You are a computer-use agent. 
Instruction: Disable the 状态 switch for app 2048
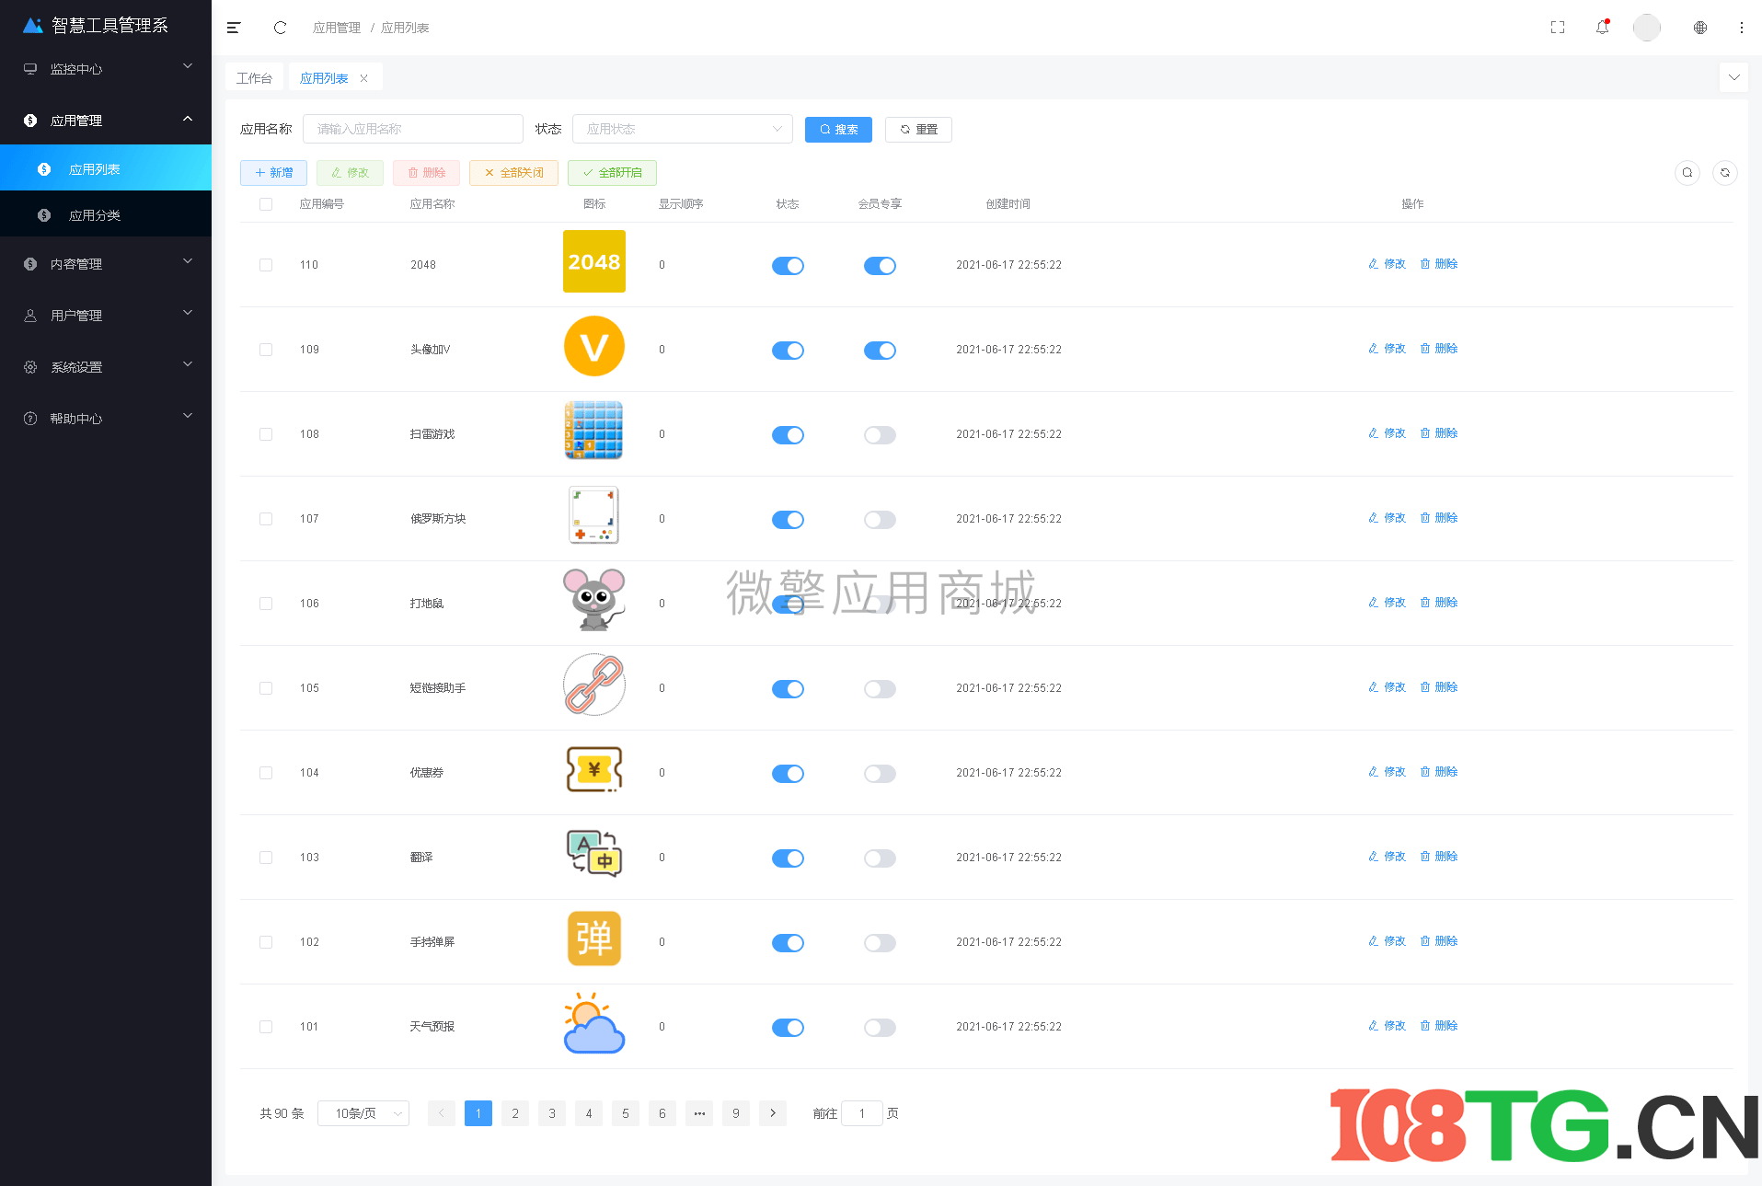pos(788,265)
